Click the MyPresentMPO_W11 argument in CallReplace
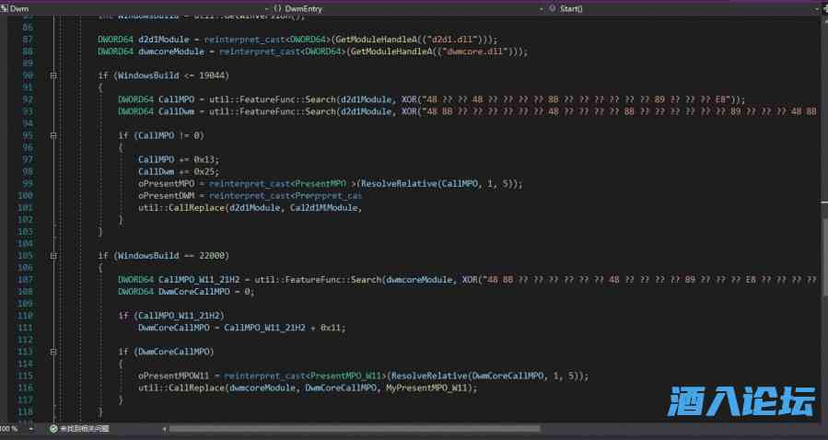 [x=439, y=388]
